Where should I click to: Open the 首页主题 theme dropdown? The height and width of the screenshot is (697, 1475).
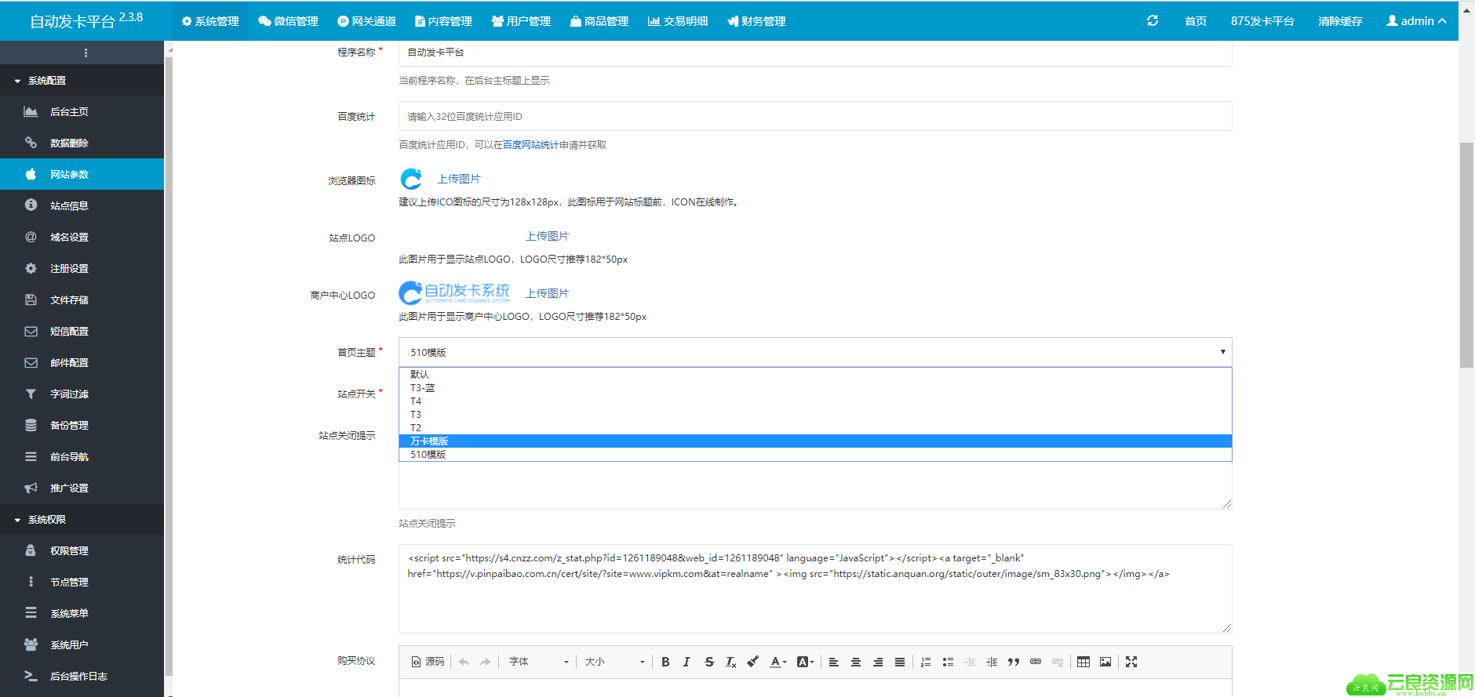(x=815, y=352)
